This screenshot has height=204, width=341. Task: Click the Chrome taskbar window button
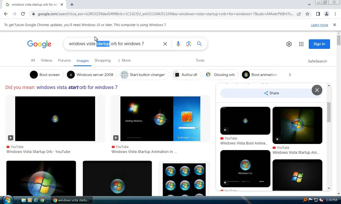(72, 200)
